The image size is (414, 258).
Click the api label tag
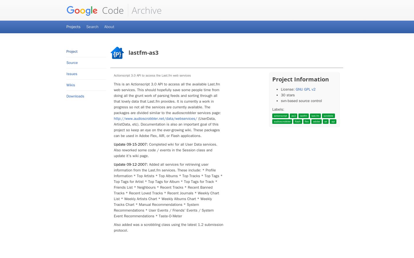tap(333, 122)
